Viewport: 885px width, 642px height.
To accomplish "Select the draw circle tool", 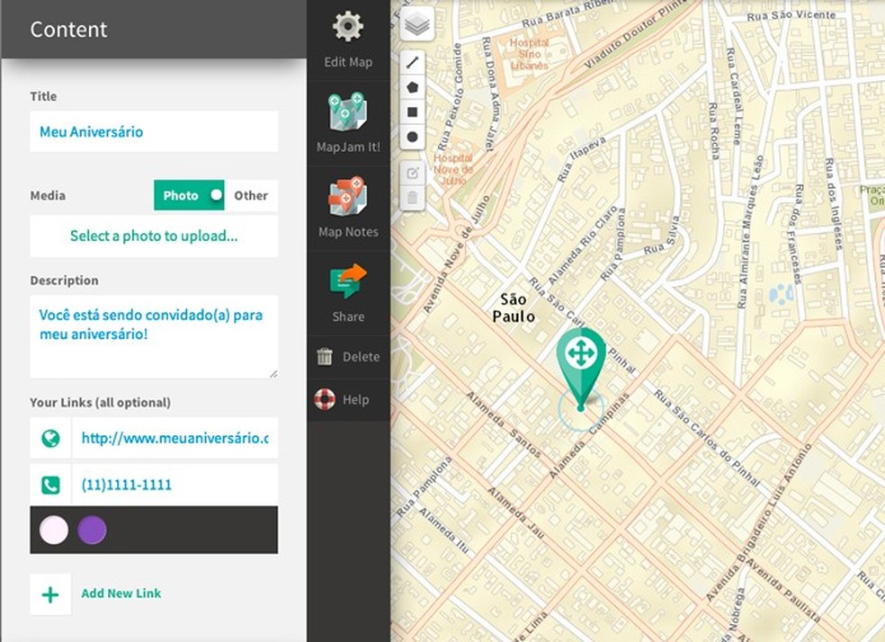I will [x=413, y=137].
